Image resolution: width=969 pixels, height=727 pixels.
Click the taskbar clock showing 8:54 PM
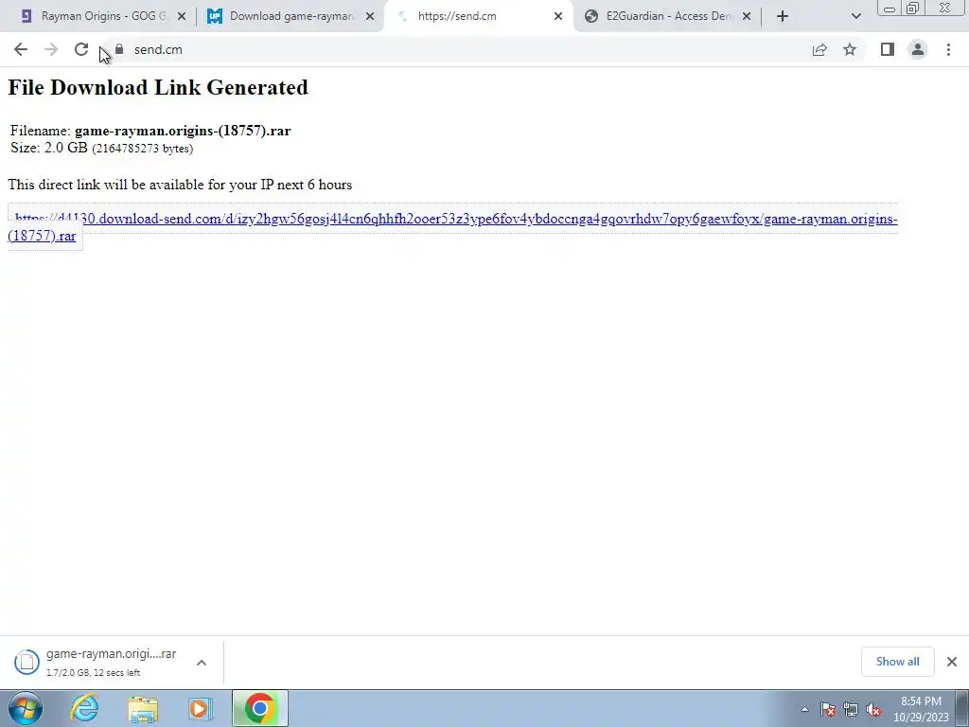coord(921,709)
